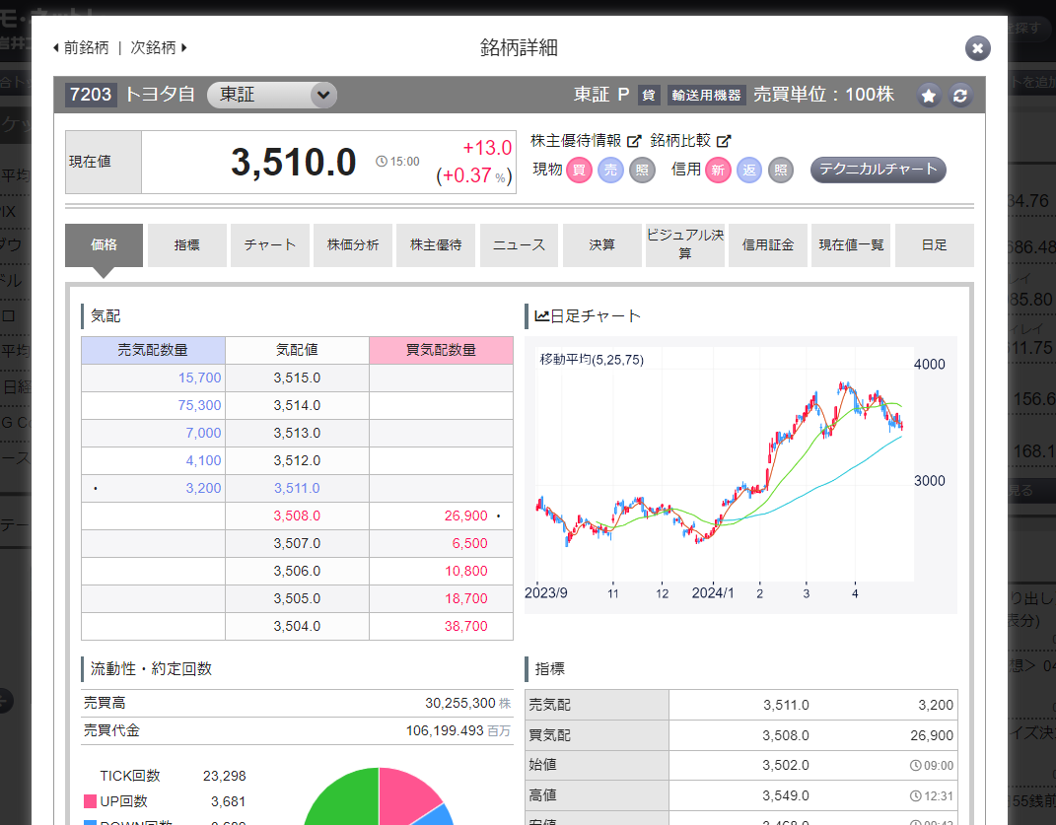Click the 気配値 column header

[x=297, y=350]
